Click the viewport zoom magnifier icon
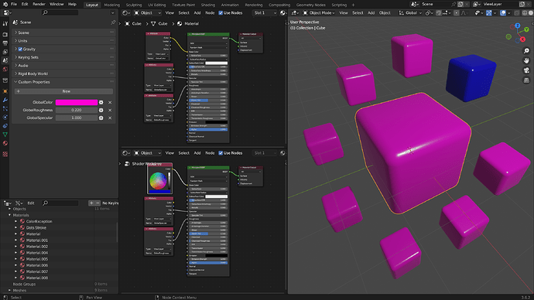Image resolution: width=534 pixels, height=300 pixels. coord(526,51)
